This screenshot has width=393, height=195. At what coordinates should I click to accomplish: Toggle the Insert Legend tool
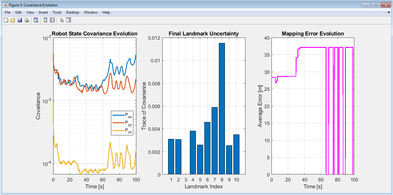52,20
